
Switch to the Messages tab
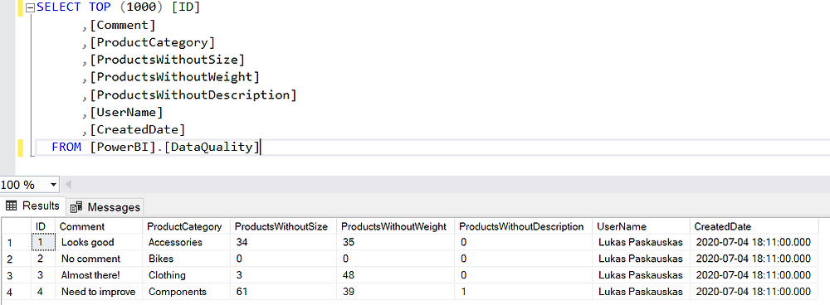pyautogui.click(x=105, y=206)
